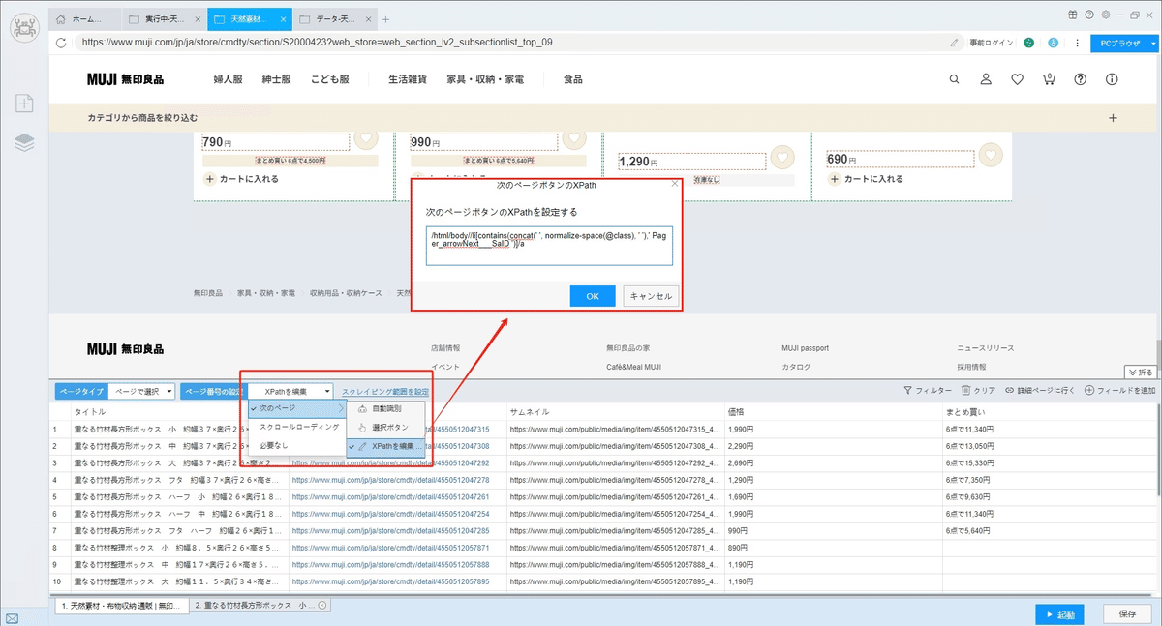Image resolution: width=1162 pixels, height=626 pixels.
Task: Open the mail envelope icon at bottom-left
Action: coord(12,618)
